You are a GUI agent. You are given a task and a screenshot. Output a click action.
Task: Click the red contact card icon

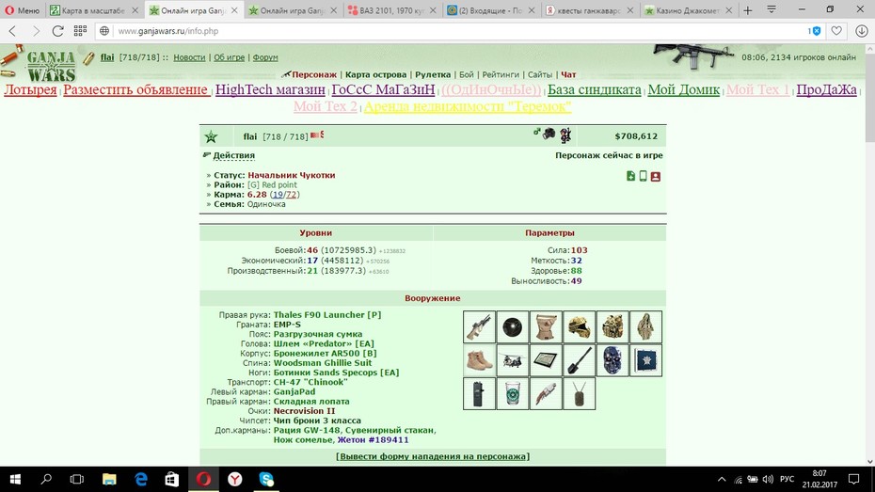[656, 177]
